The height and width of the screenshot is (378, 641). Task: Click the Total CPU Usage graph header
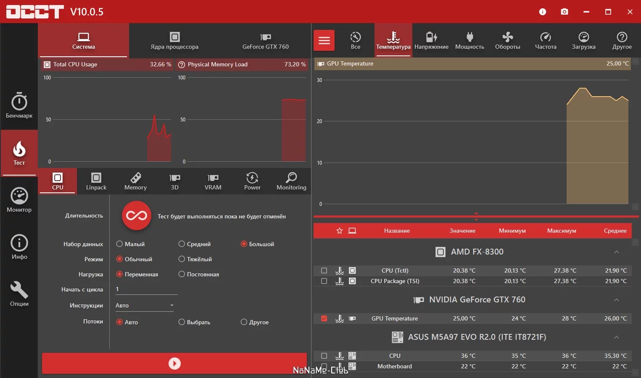pos(107,64)
